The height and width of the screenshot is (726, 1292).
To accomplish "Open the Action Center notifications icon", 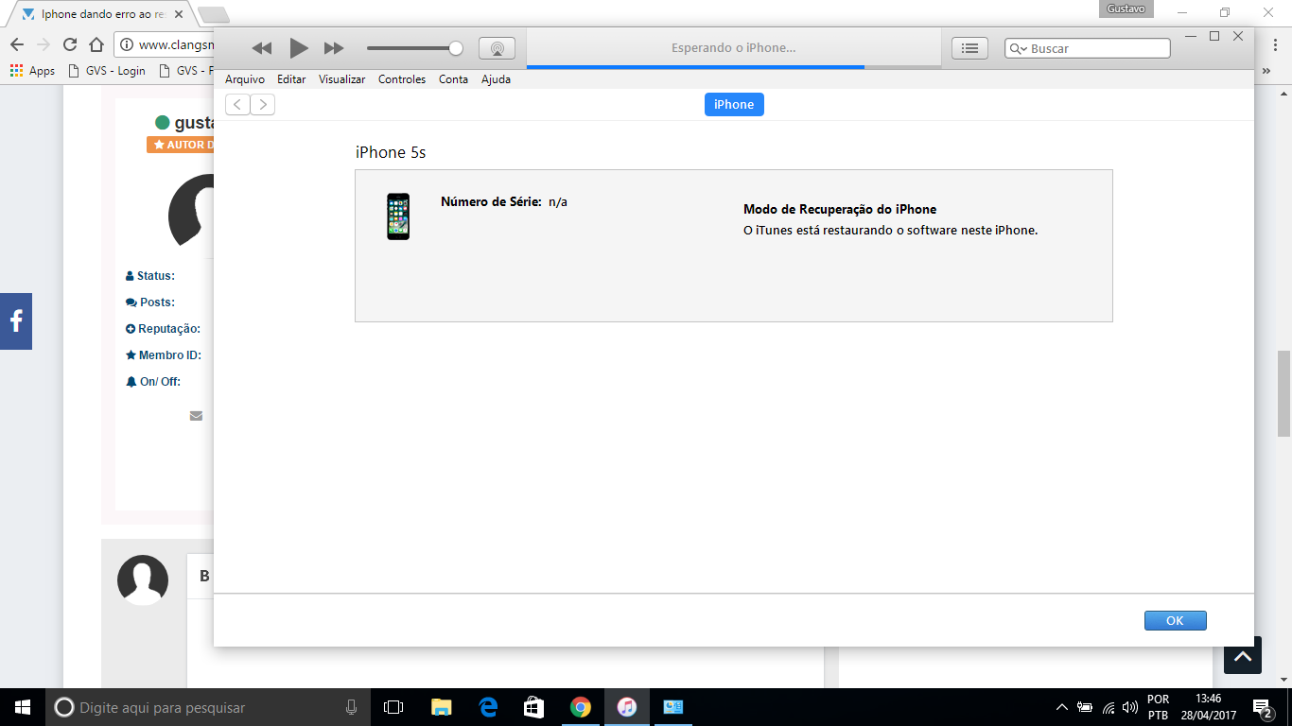I will coord(1262,707).
